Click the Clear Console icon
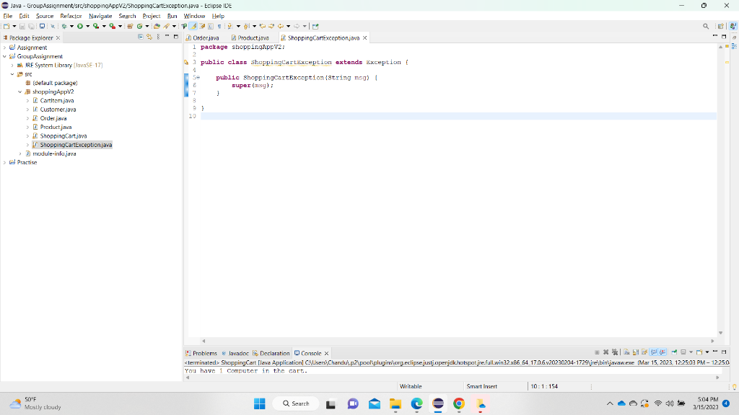 point(626,352)
